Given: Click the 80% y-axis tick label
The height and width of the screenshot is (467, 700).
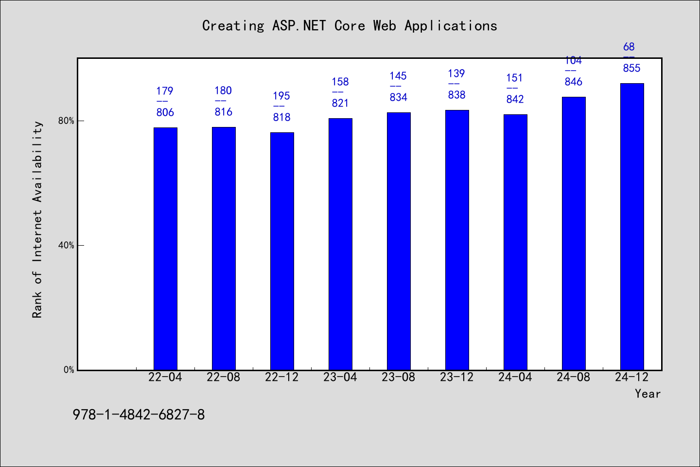Looking at the screenshot, I should [x=67, y=121].
